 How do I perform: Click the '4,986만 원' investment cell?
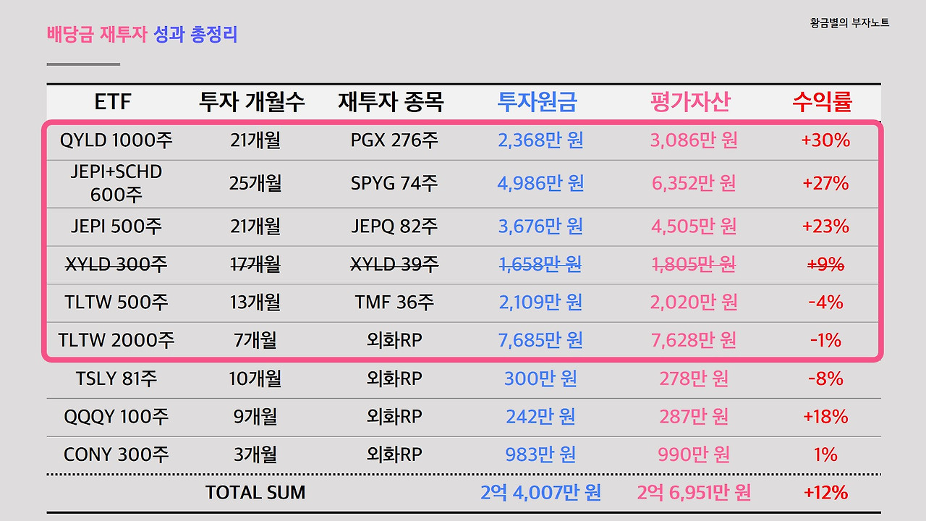(x=540, y=183)
